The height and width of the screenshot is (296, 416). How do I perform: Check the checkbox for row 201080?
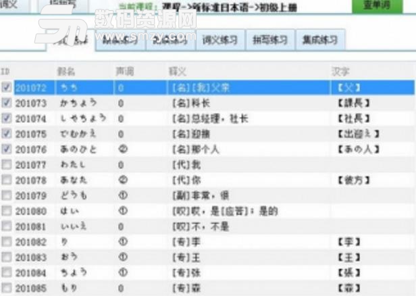[6, 211]
